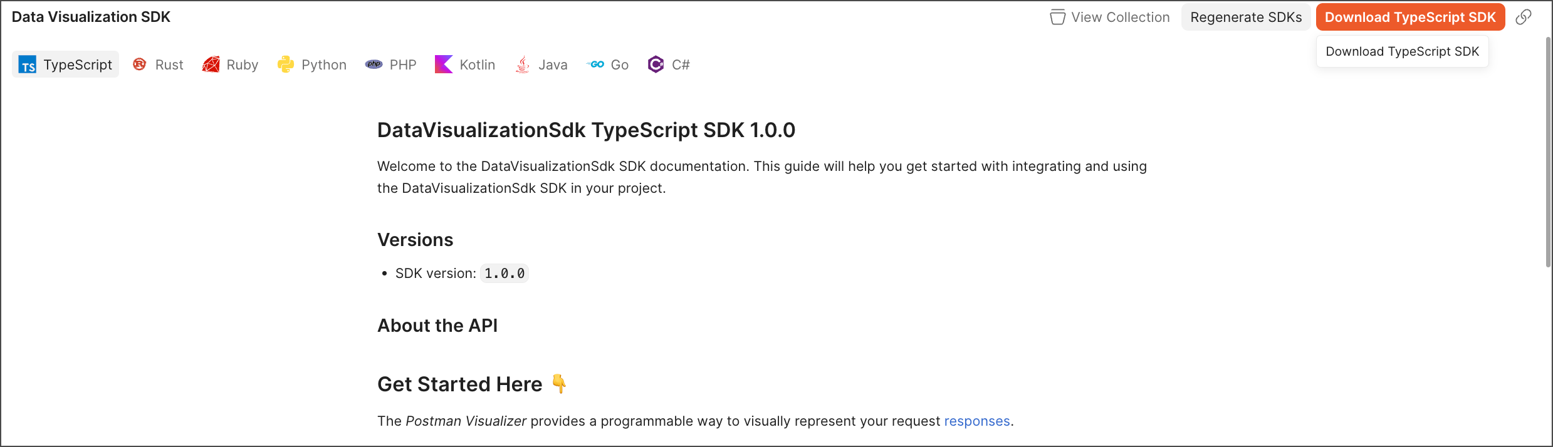The image size is (1553, 447).
Task: Open the Kotlin SDK tab
Action: coord(465,64)
